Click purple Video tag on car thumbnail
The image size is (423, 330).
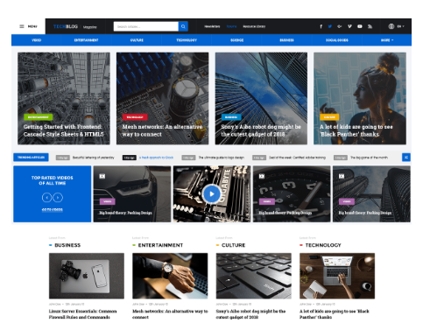pos(108,201)
